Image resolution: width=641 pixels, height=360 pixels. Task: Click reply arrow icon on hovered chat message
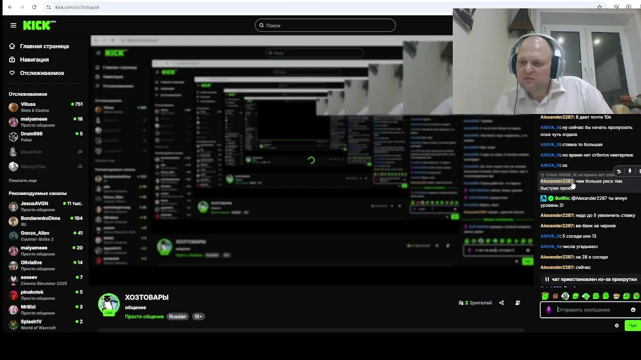[618, 171]
